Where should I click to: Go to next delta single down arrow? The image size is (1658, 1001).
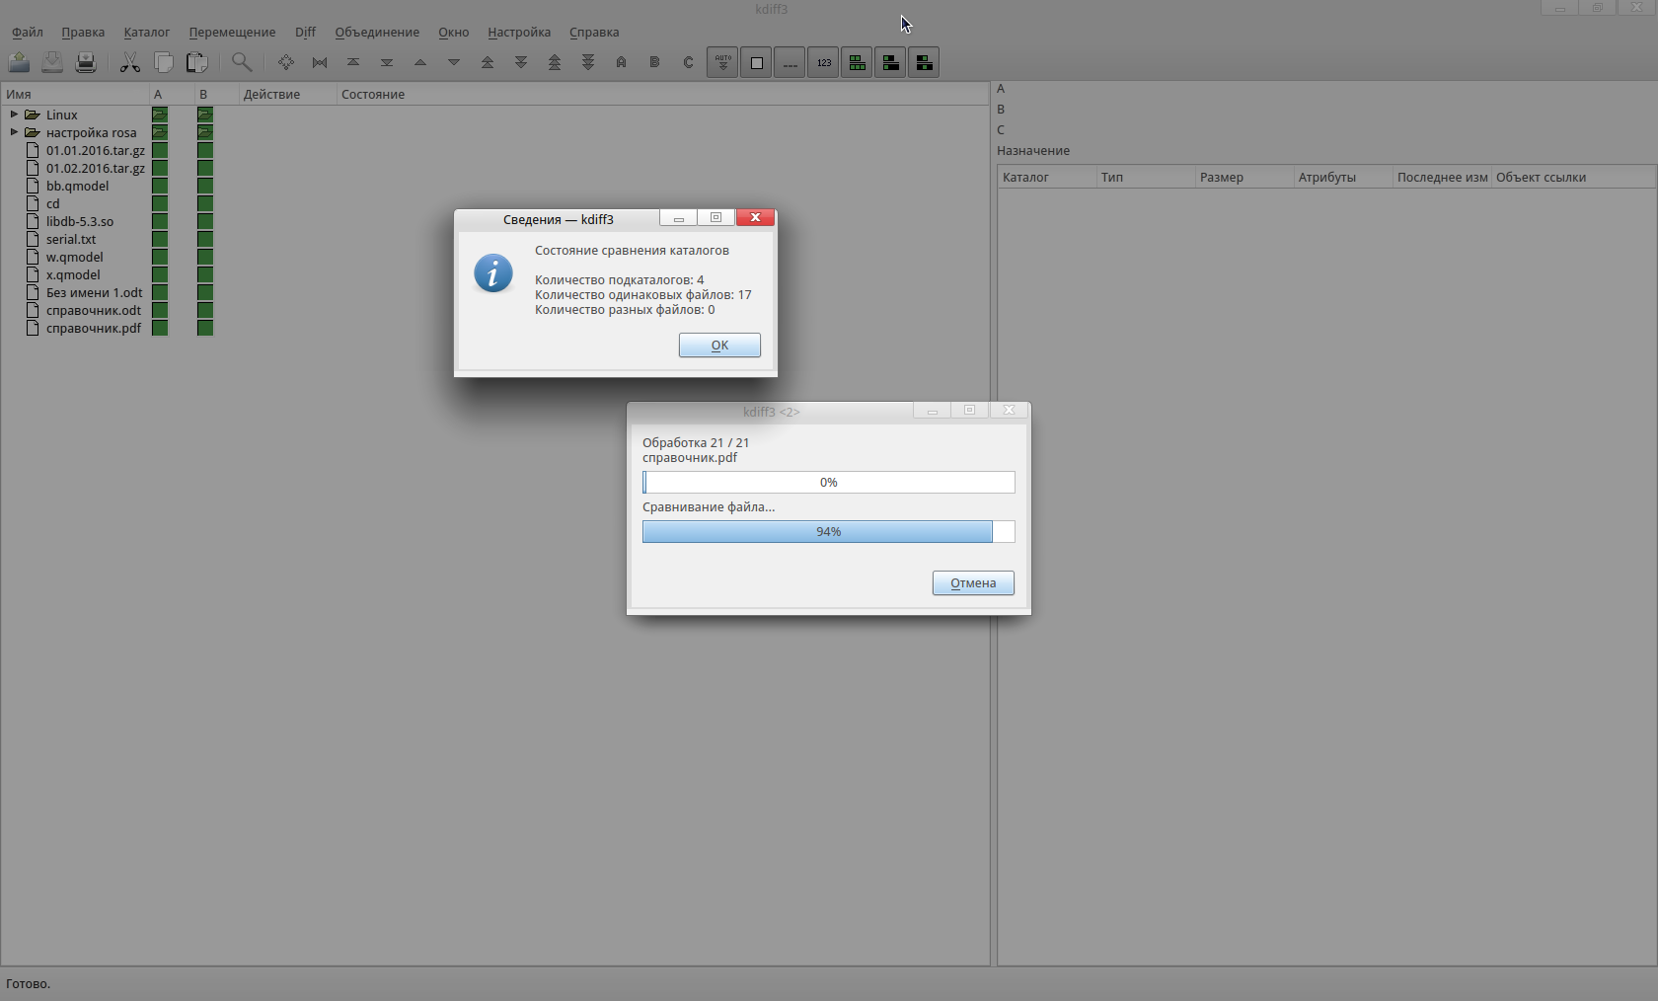point(454,62)
